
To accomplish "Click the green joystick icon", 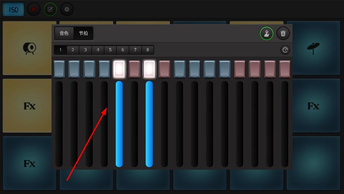I will [x=267, y=33].
